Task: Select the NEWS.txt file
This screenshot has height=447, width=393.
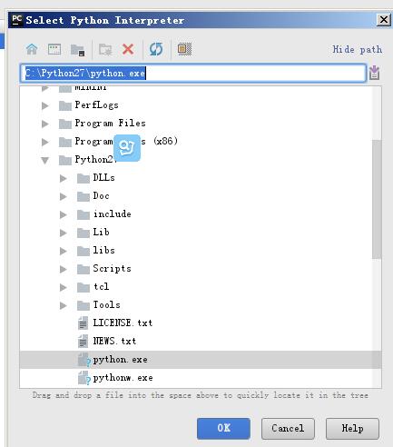Action: coord(114,341)
